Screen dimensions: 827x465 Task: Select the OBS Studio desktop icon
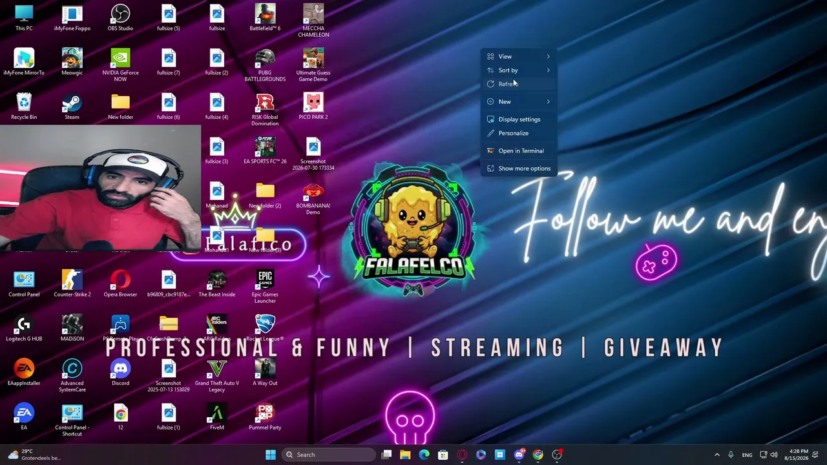(120, 18)
